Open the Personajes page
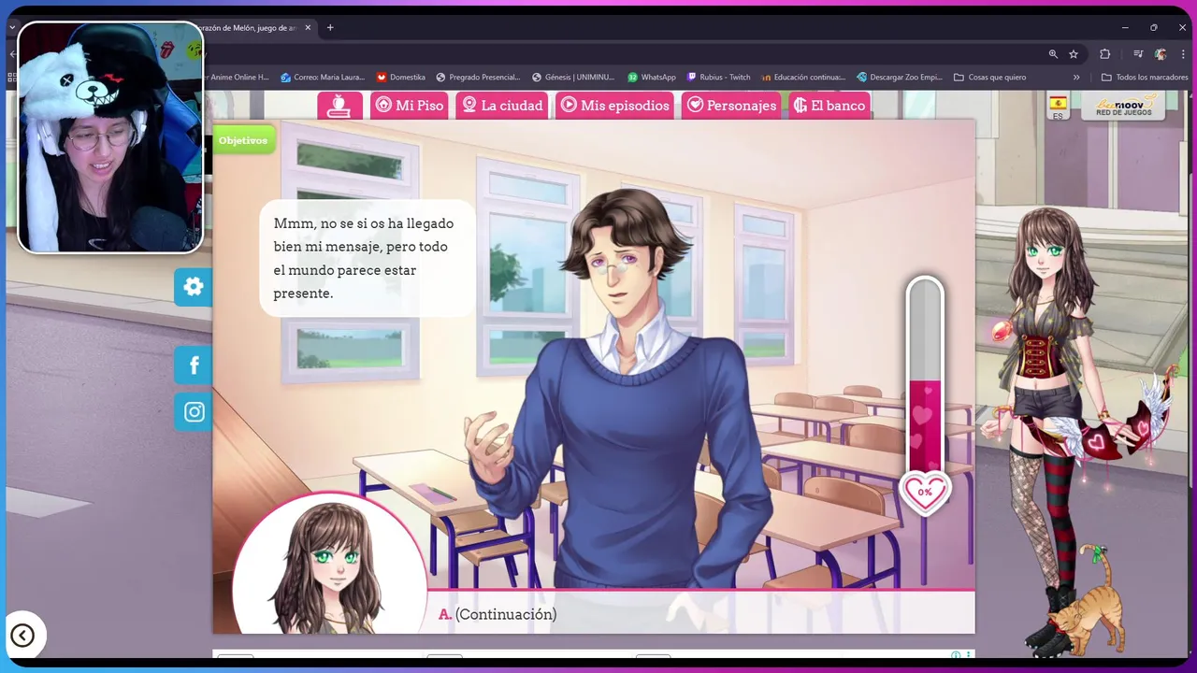Image resolution: width=1197 pixels, height=673 pixels. tap(731, 105)
